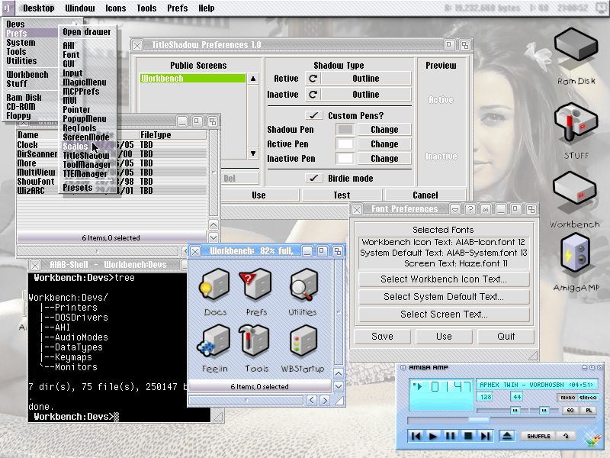Click the down arrow of the Public Screens list
Viewport: 610px width, 458px height.
(x=253, y=153)
